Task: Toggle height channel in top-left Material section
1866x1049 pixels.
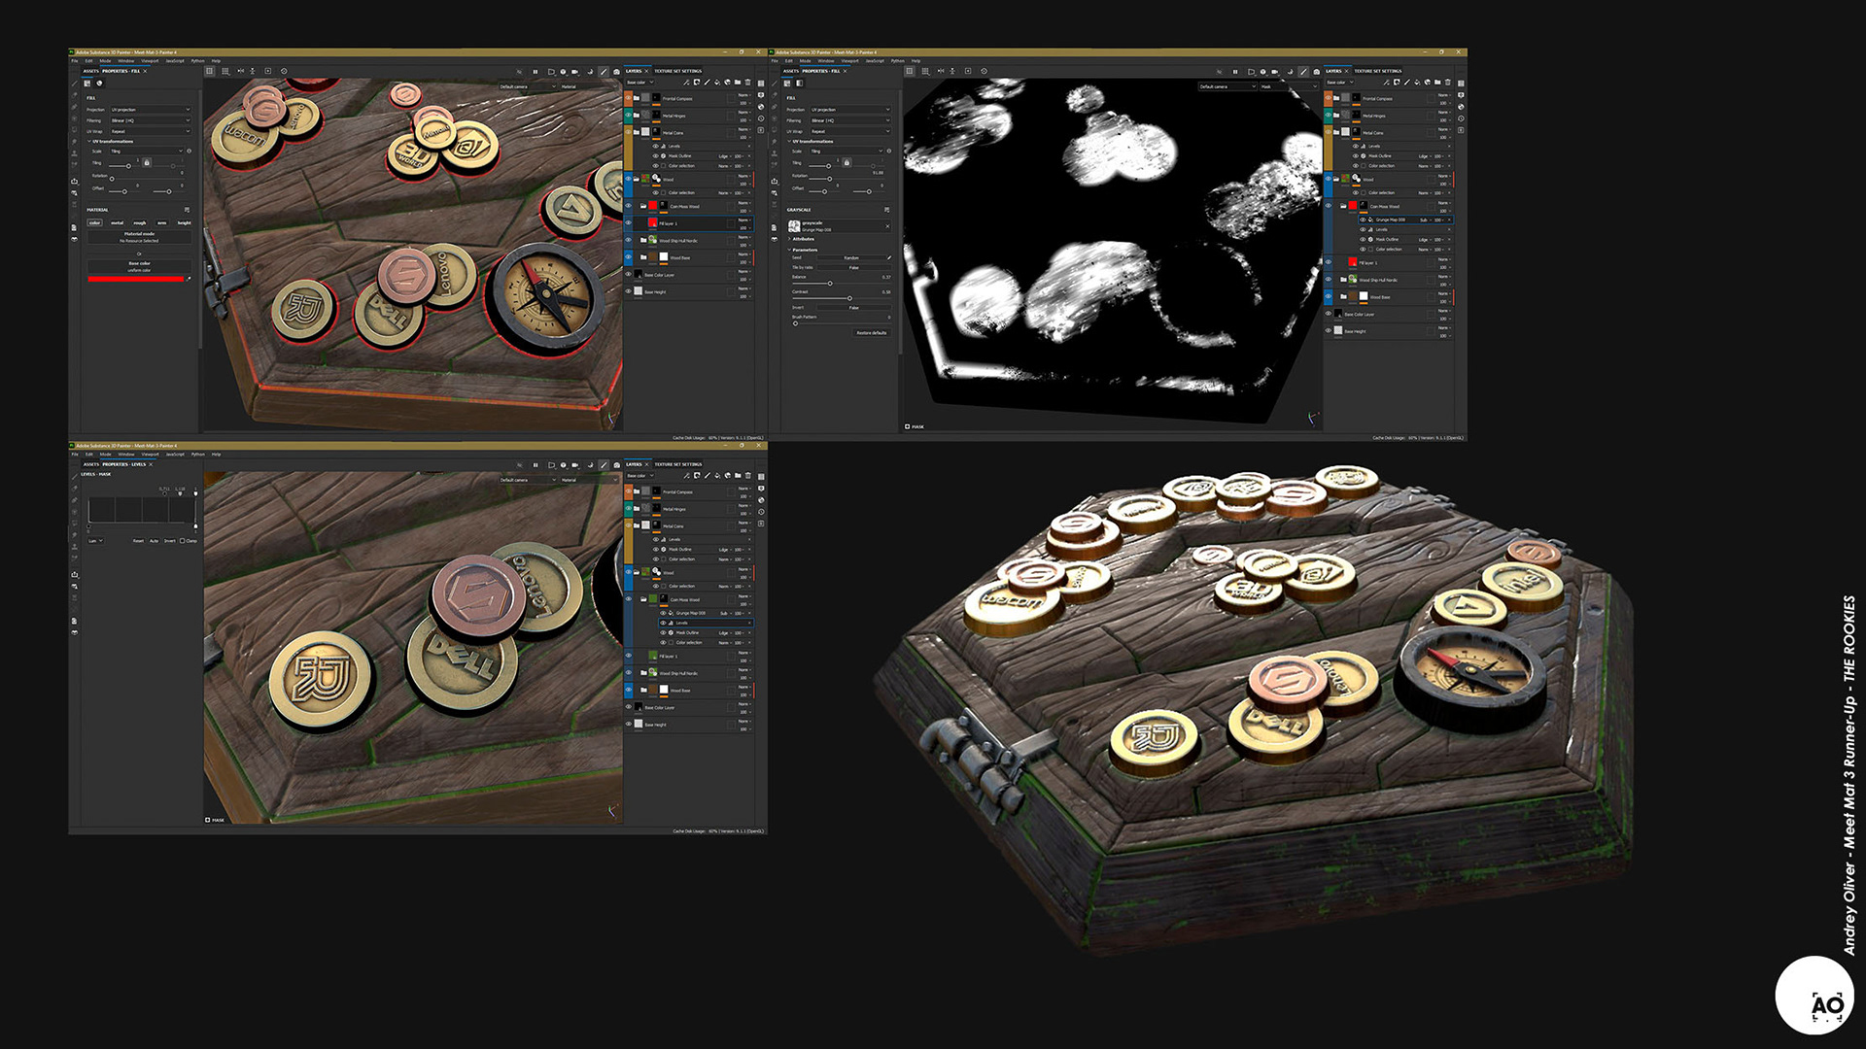Action: point(185,222)
